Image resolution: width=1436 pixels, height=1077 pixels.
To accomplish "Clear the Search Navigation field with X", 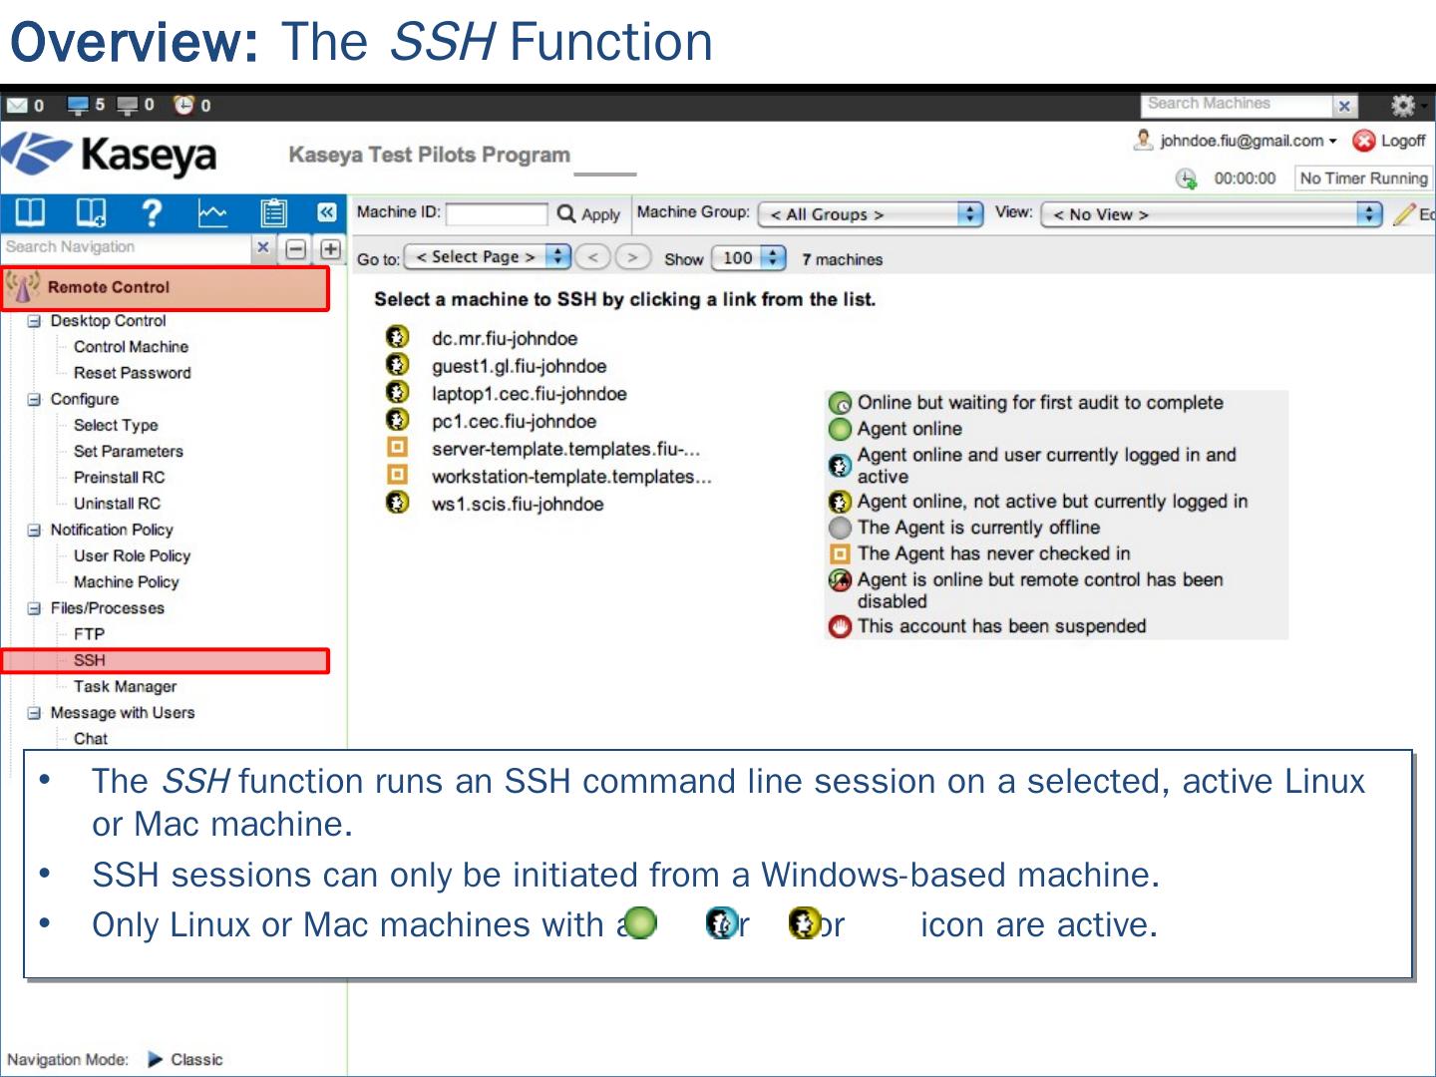I will tap(263, 247).
